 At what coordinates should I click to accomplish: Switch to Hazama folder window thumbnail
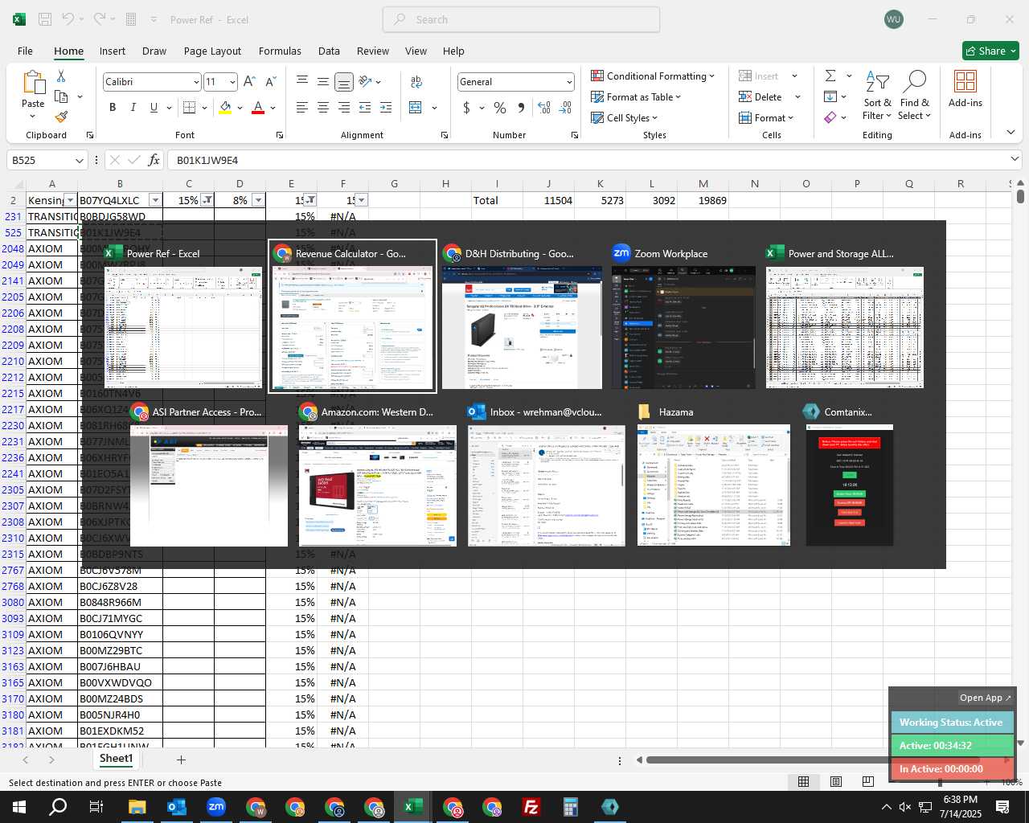pos(714,476)
